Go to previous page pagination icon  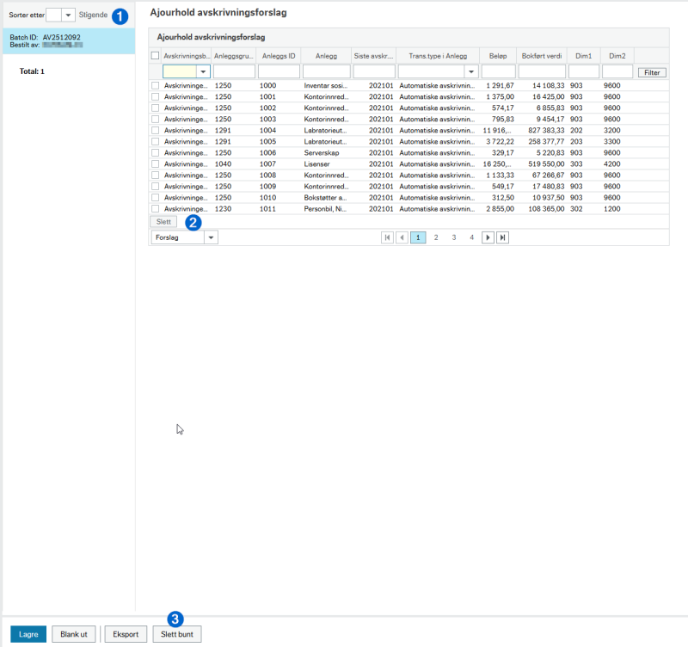(x=402, y=237)
